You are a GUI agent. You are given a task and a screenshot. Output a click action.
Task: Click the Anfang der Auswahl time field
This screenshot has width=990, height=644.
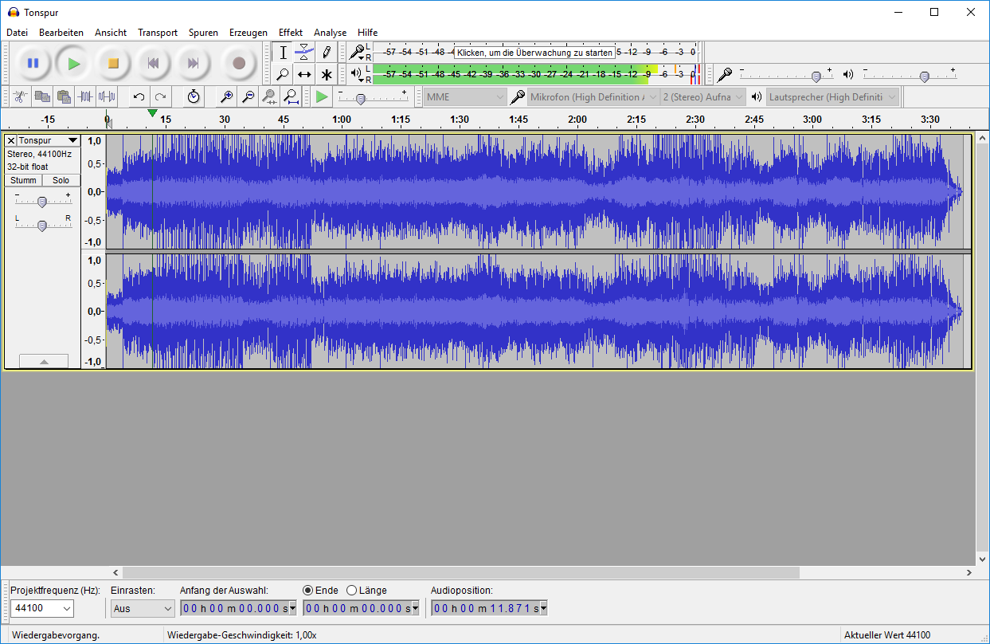(238, 608)
